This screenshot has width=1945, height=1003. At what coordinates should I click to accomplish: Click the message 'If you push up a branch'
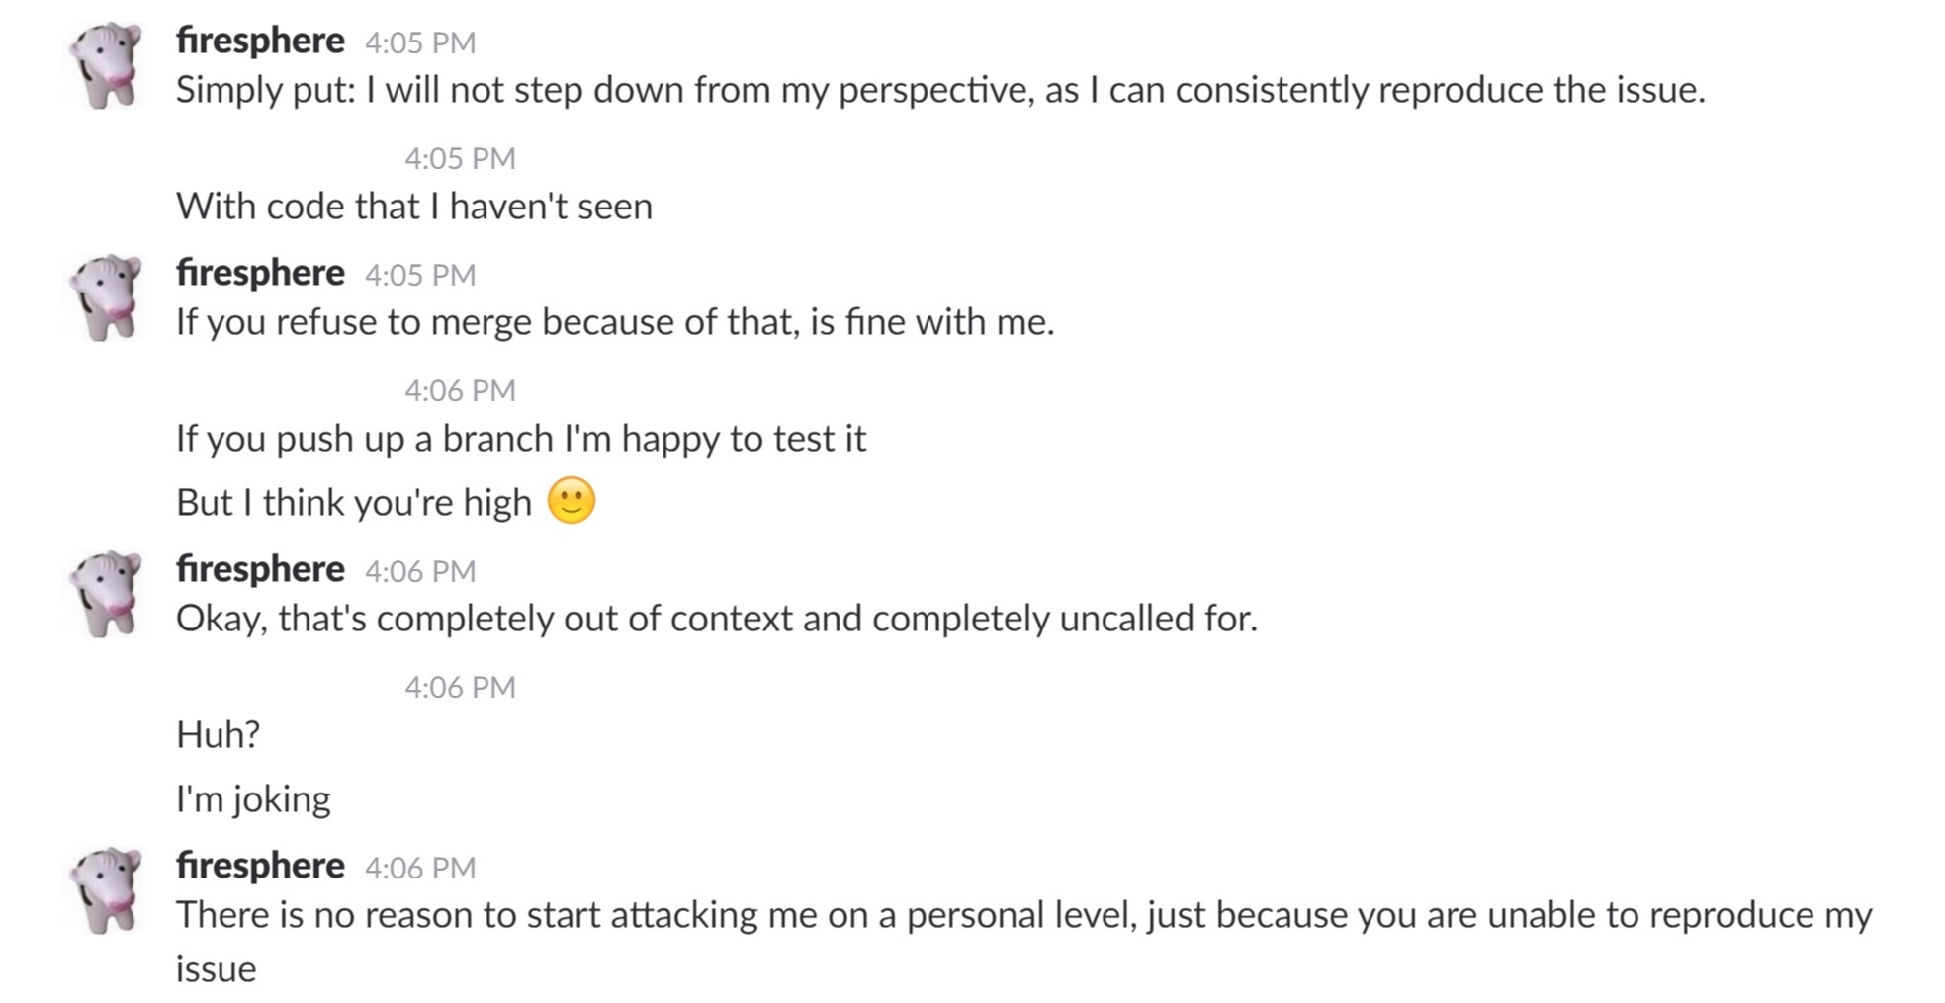point(521,439)
